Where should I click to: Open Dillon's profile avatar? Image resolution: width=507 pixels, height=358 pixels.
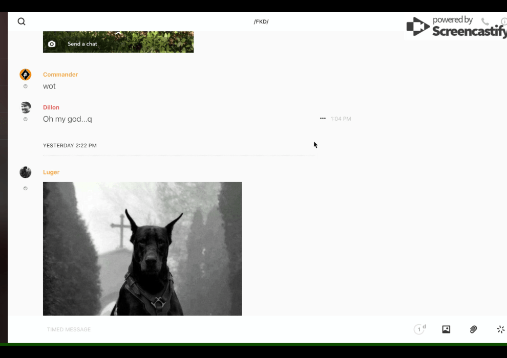pyautogui.click(x=26, y=107)
